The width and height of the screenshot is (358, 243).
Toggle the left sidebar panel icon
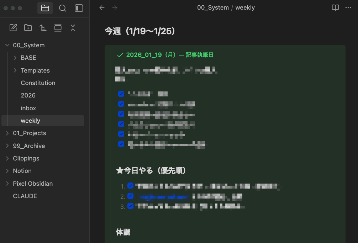pyautogui.click(x=79, y=8)
